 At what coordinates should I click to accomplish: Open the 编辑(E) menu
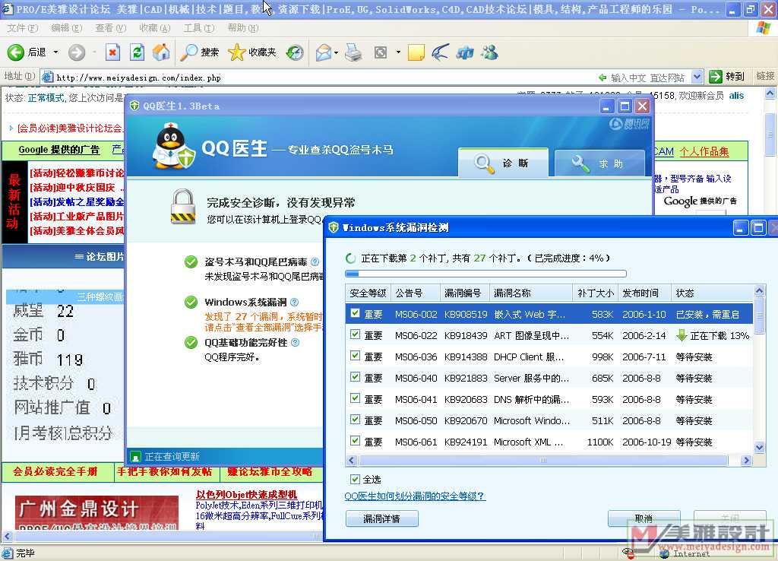tap(67, 28)
